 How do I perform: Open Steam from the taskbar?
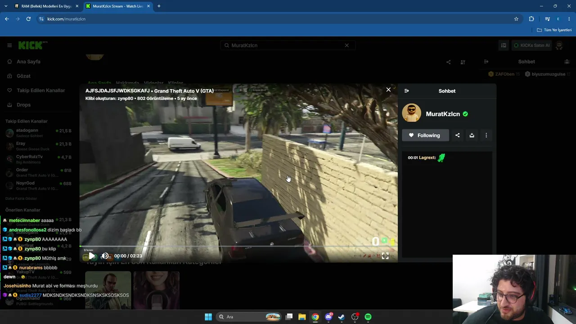342,317
